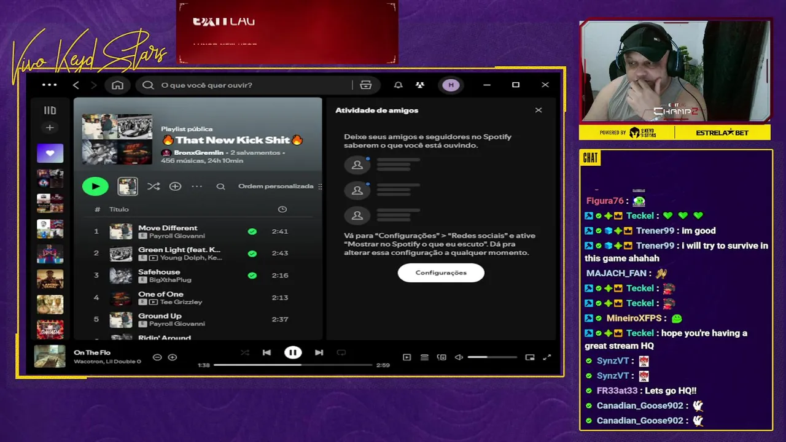Open the Spotify three-dots main menu

pyautogui.click(x=49, y=85)
